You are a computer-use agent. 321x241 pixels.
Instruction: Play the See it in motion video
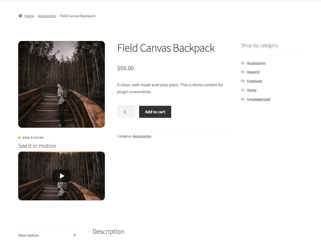tap(62, 176)
